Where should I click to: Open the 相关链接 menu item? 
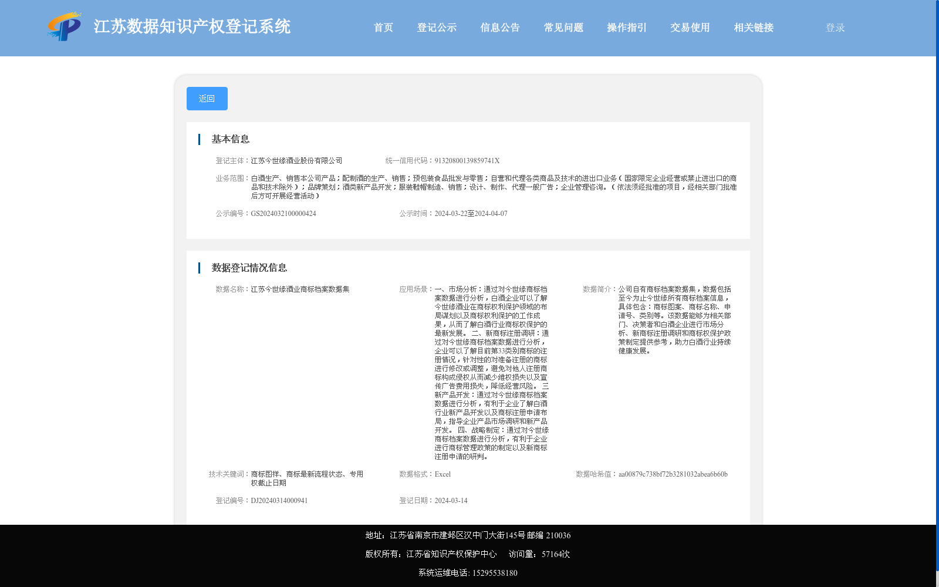click(754, 28)
